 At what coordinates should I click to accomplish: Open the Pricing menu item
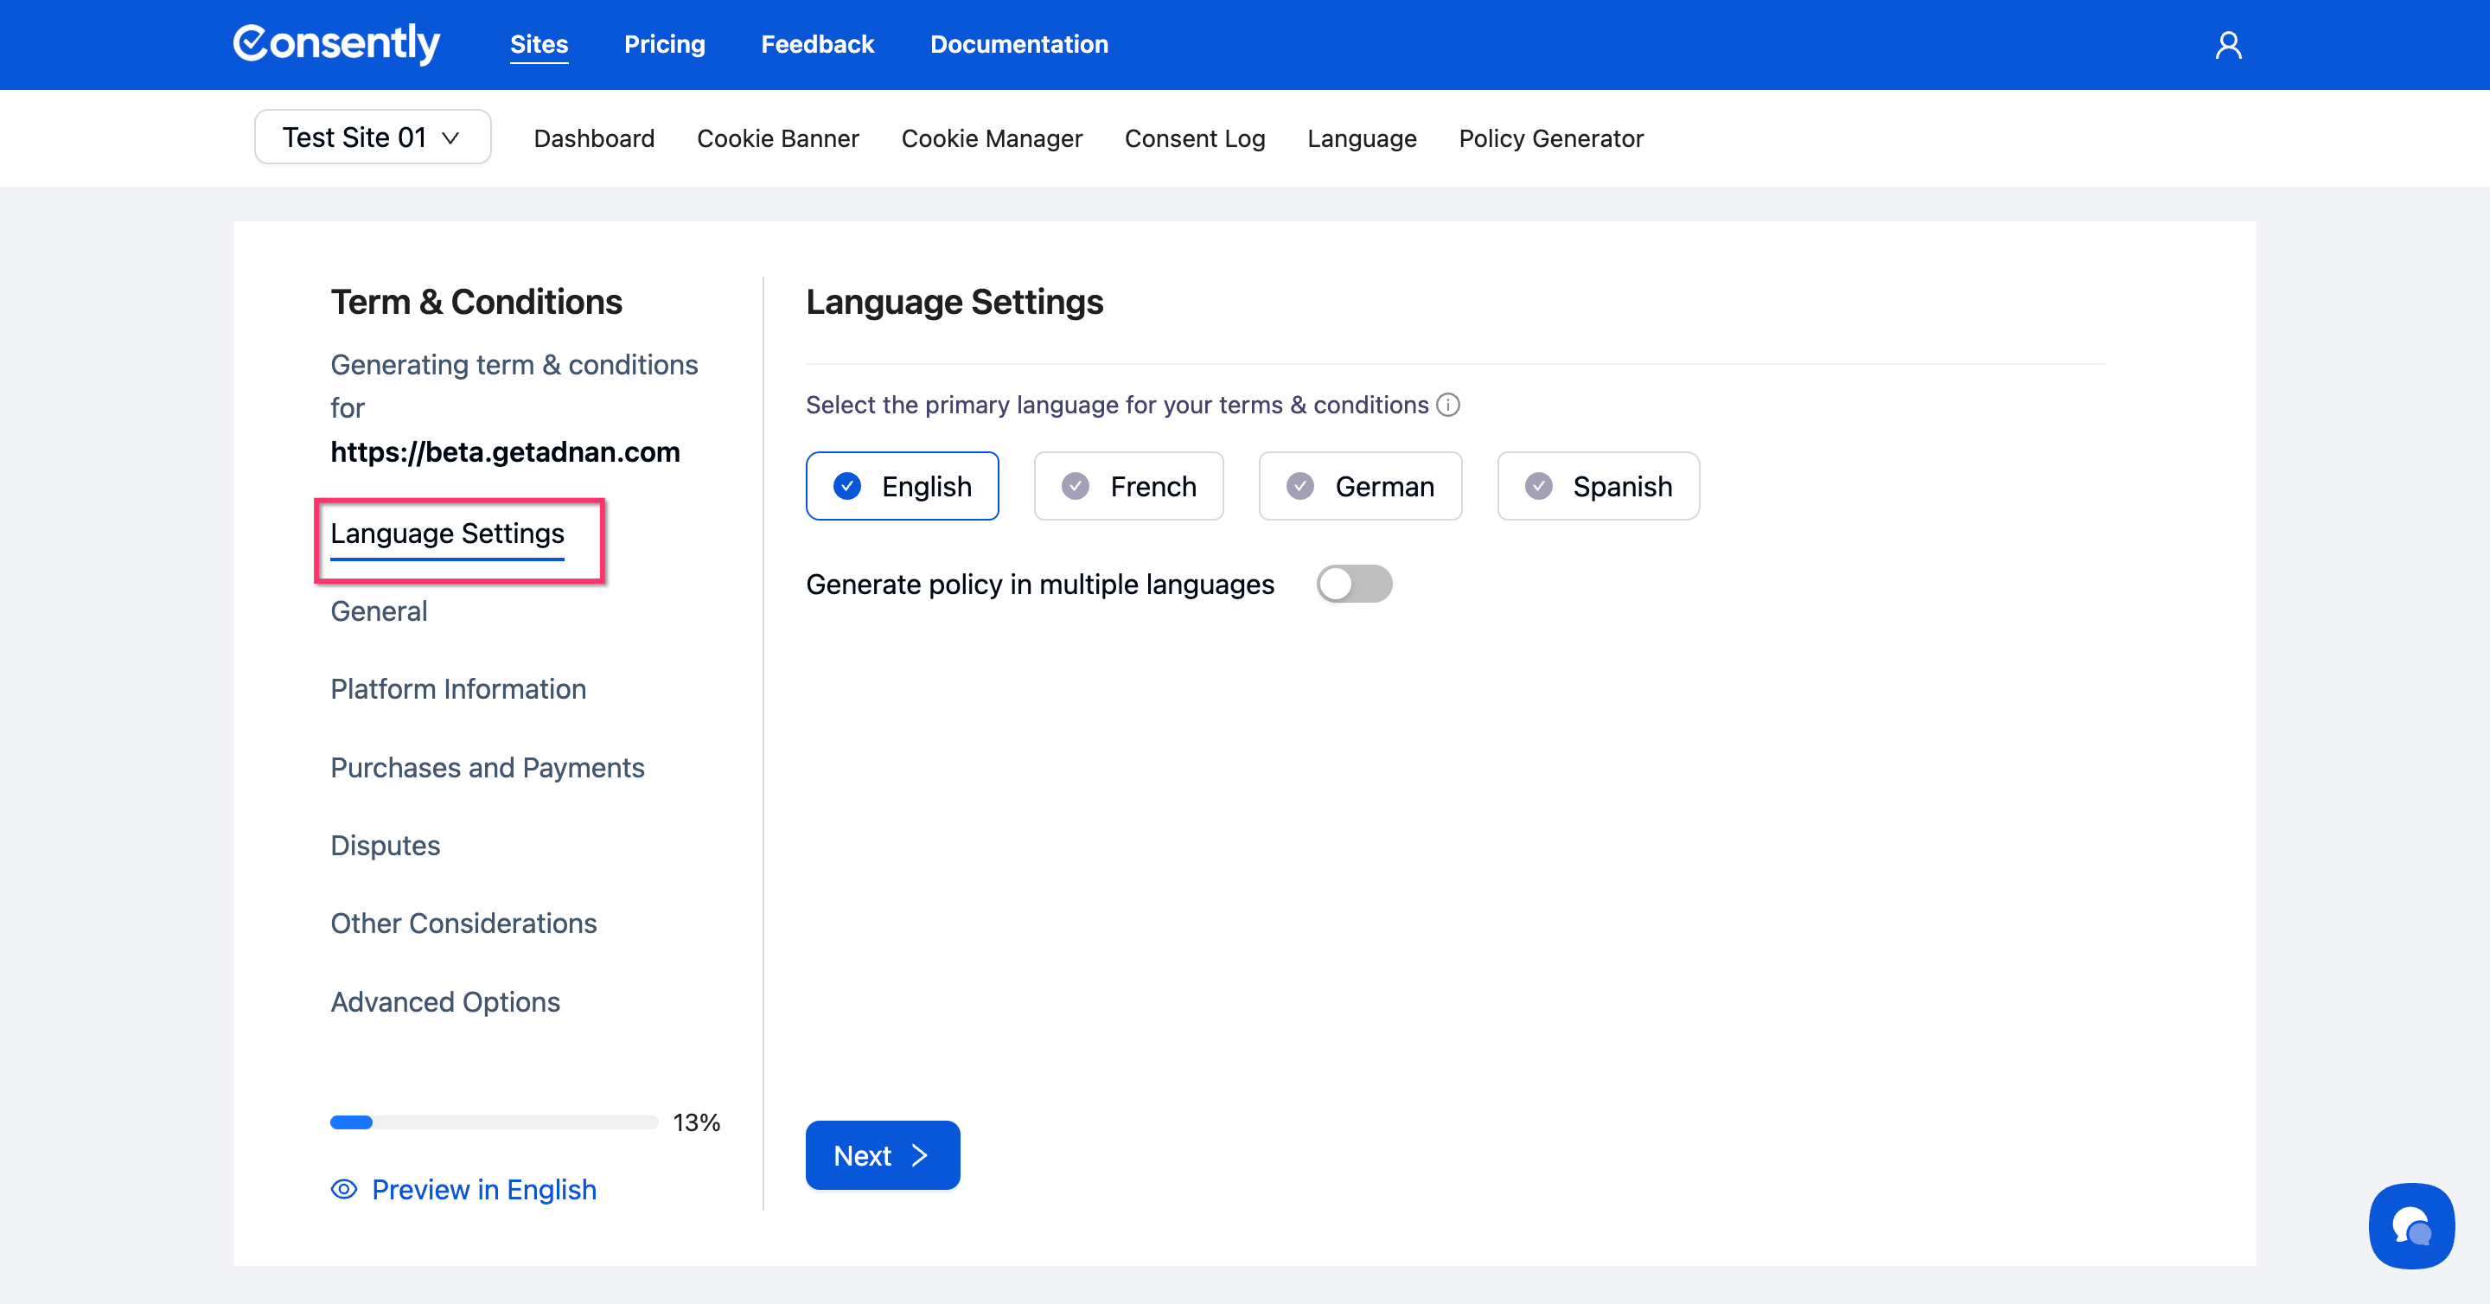664,44
